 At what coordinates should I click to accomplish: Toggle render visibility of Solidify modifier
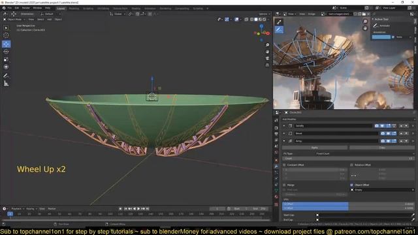pyautogui.click(x=377, y=126)
